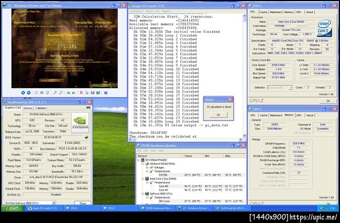Click the Intel Core 2 Duo logo in CPU-Z
This screenshot has height=223, width=340.
(x=324, y=28)
